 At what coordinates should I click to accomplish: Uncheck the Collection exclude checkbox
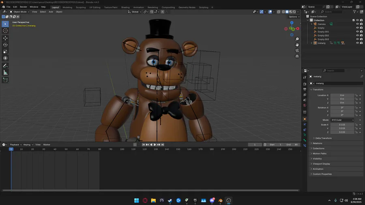pyautogui.click(x=354, y=20)
